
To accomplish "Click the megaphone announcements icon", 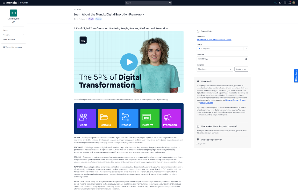I will click(x=280, y=3).
